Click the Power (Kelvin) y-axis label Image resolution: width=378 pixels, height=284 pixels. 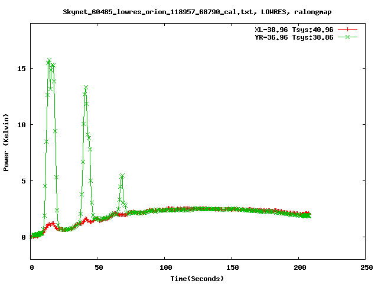[x=6, y=143]
